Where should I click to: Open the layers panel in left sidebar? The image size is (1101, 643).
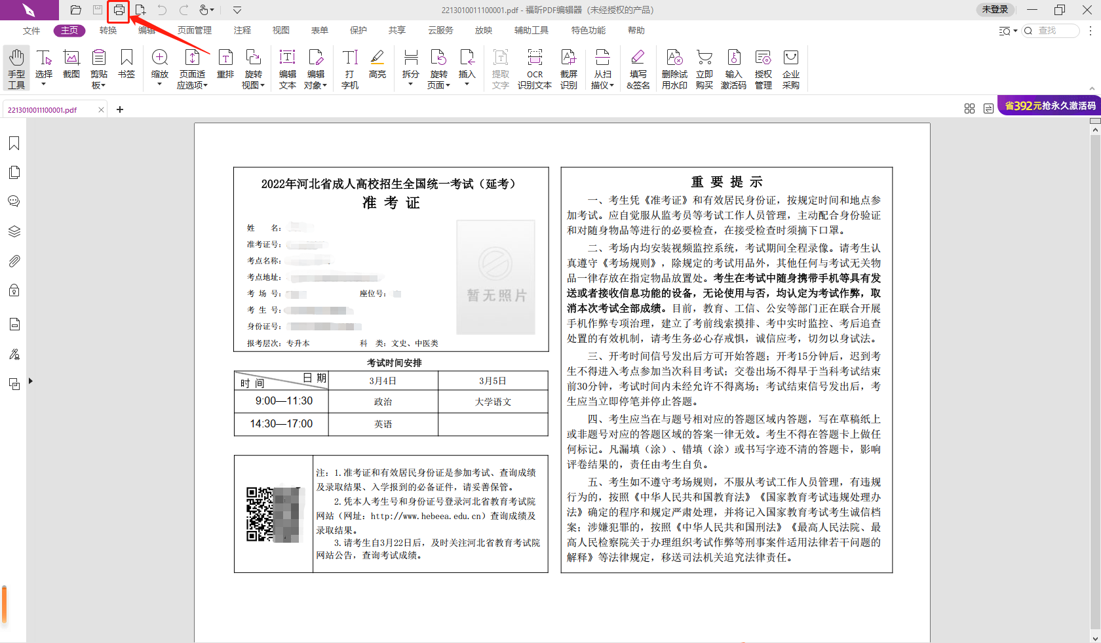pyautogui.click(x=14, y=231)
